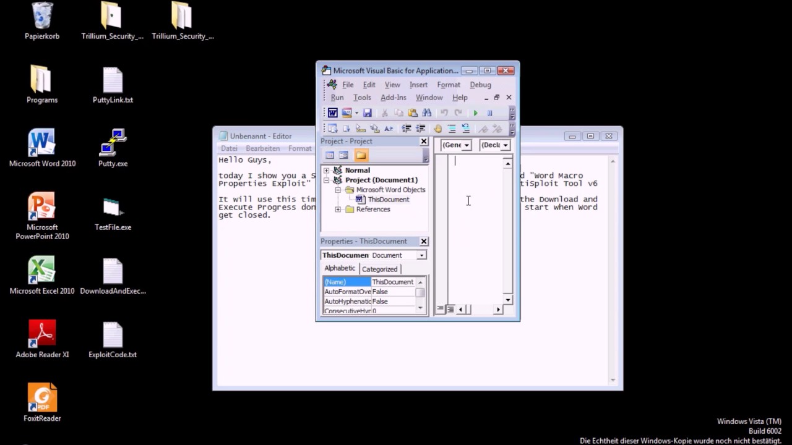Viewport: 792px width, 445px height.
Task: Click in the VBA code editing area
Action: [475, 229]
